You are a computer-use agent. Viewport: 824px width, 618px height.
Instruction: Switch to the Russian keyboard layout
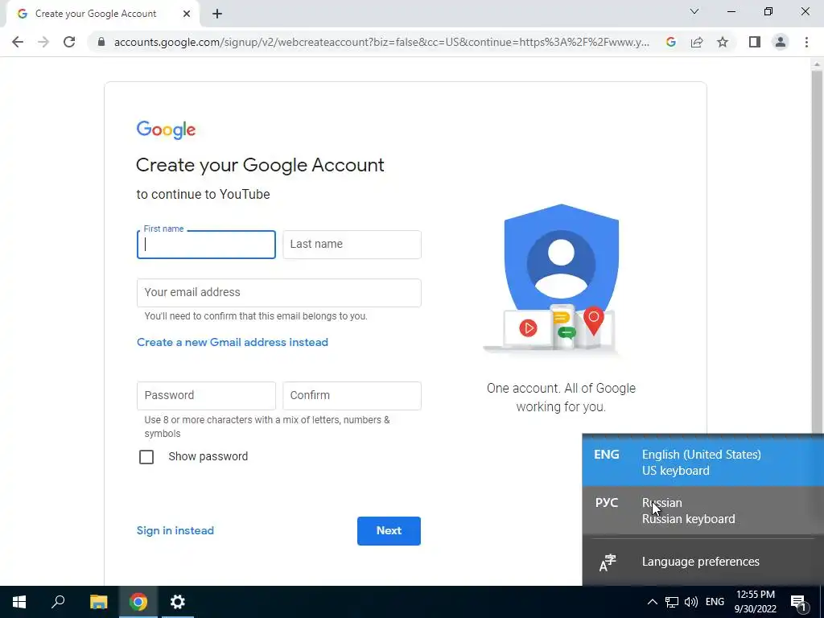pyautogui.click(x=702, y=511)
